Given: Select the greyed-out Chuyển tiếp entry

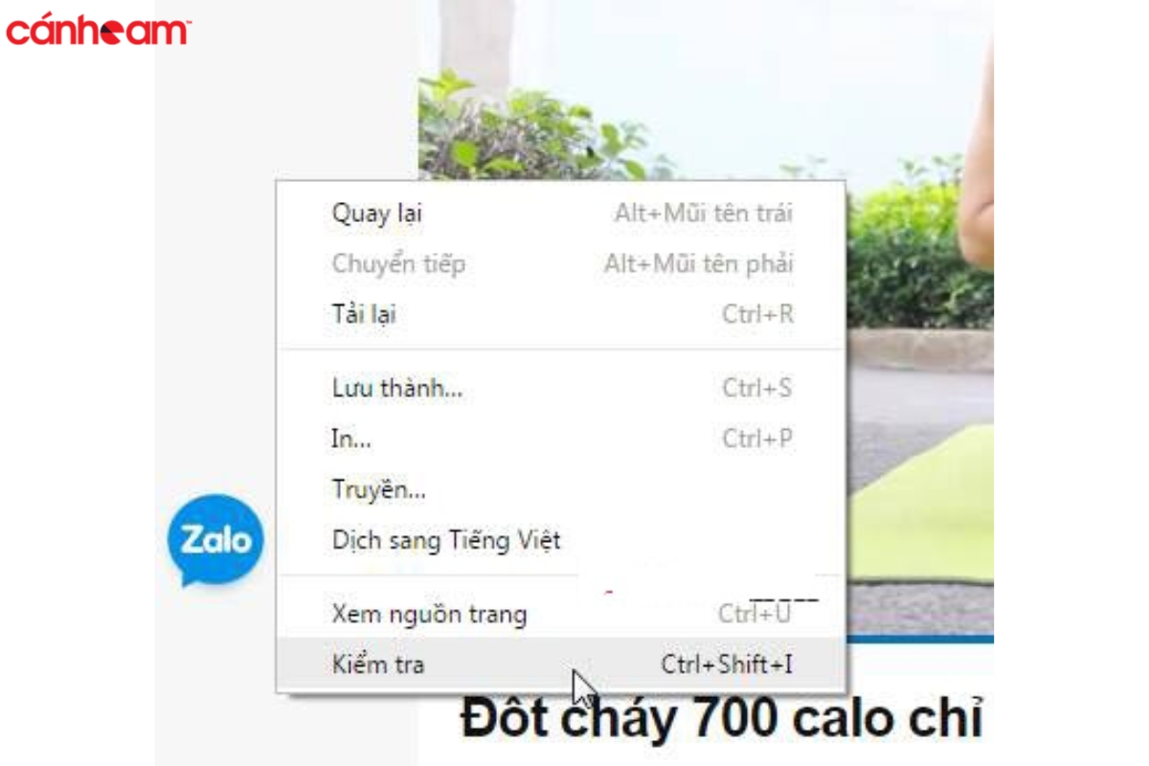Looking at the screenshot, I should (561, 263).
